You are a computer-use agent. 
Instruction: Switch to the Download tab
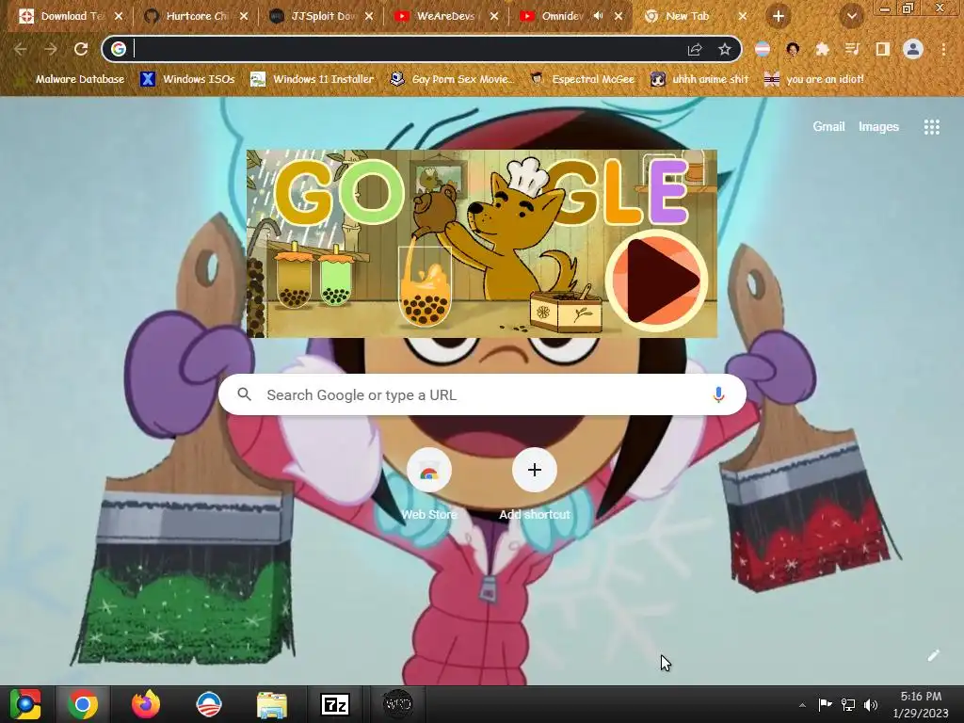click(70, 16)
